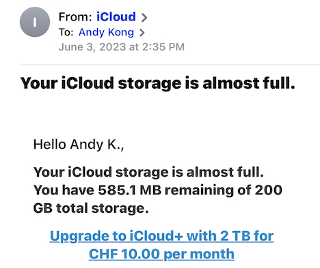Select the Hello Andy K. greeting
The image size is (320, 268).
click(x=79, y=145)
